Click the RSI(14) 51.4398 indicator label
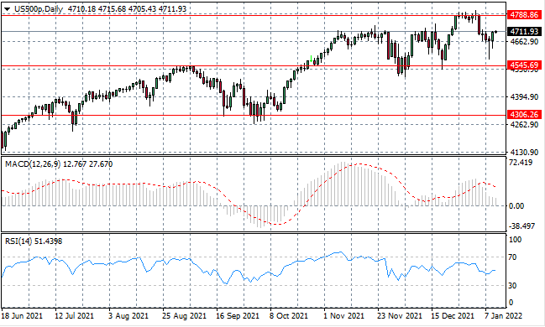The height and width of the screenshot is (327, 545). point(34,241)
